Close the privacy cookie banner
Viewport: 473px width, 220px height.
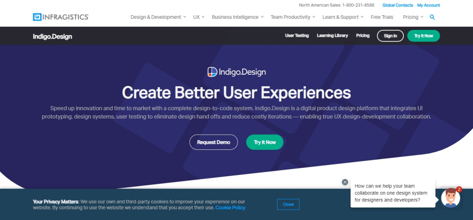[288, 204]
